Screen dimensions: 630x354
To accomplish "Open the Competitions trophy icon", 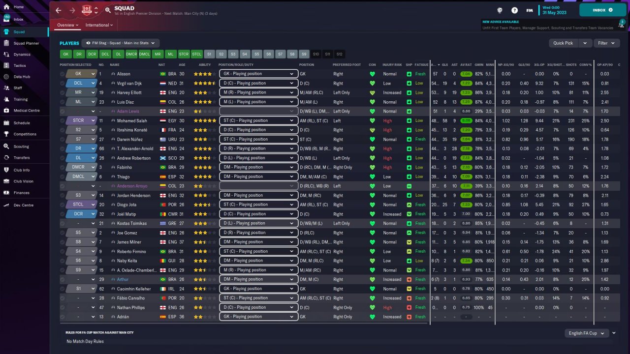I will tap(6, 134).
